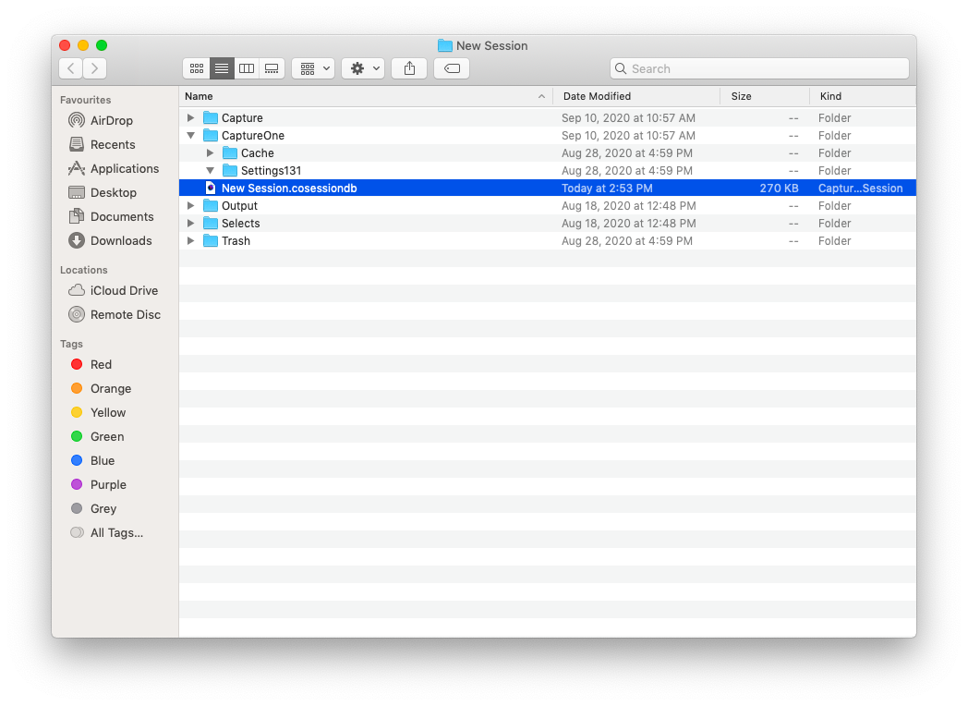Click in the Search field
Image resolution: width=968 pixels, height=706 pixels.
point(759,68)
